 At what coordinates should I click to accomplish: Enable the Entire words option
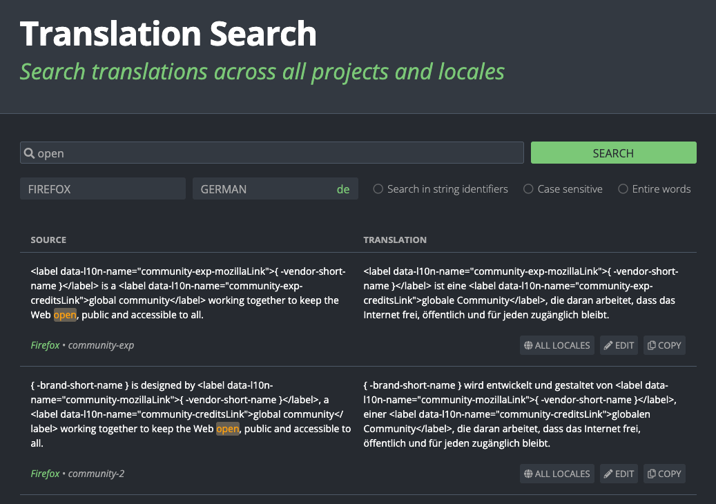click(x=623, y=188)
